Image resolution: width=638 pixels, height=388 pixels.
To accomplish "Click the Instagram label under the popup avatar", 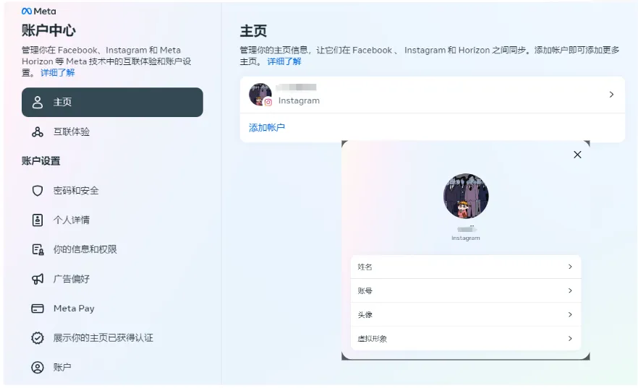I will coord(466,238).
